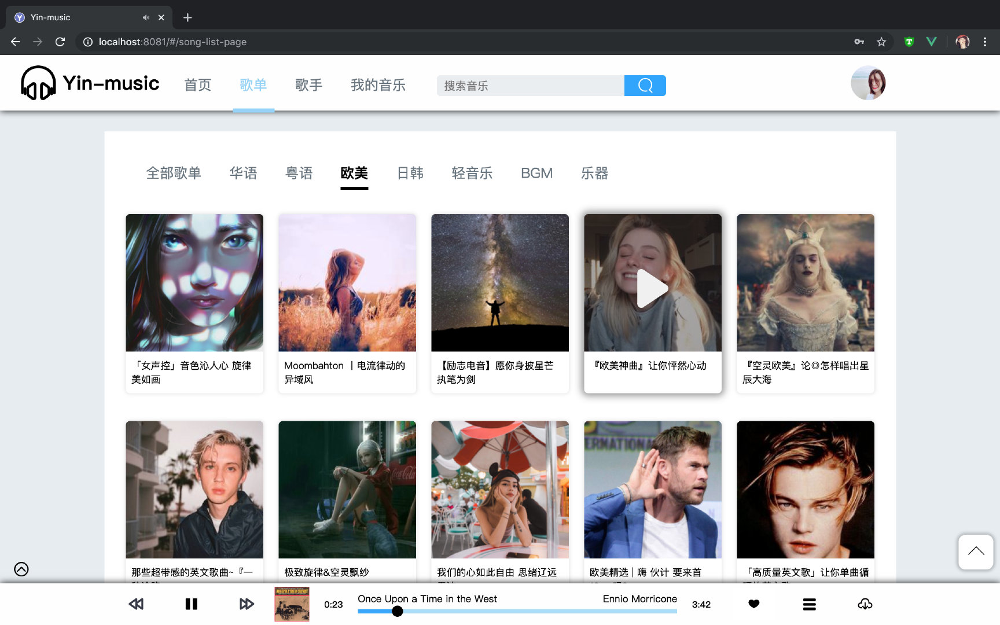Viewport: 1000px width, 625px height.
Task: Focus the 搜索音乐 search field
Action: 530,86
